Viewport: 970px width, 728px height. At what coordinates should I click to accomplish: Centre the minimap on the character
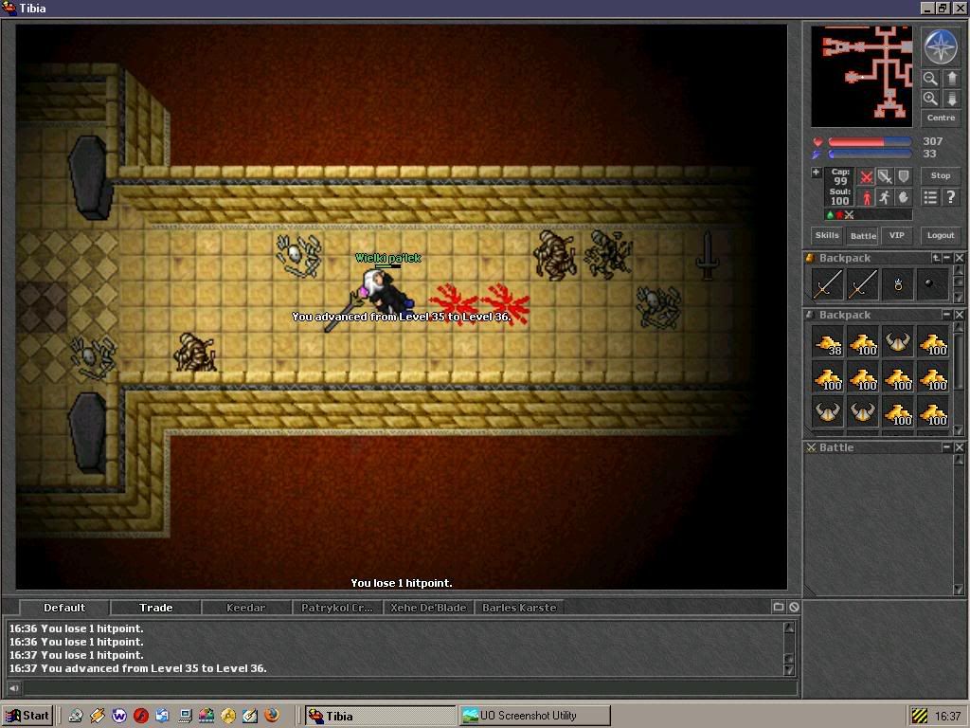coord(941,118)
